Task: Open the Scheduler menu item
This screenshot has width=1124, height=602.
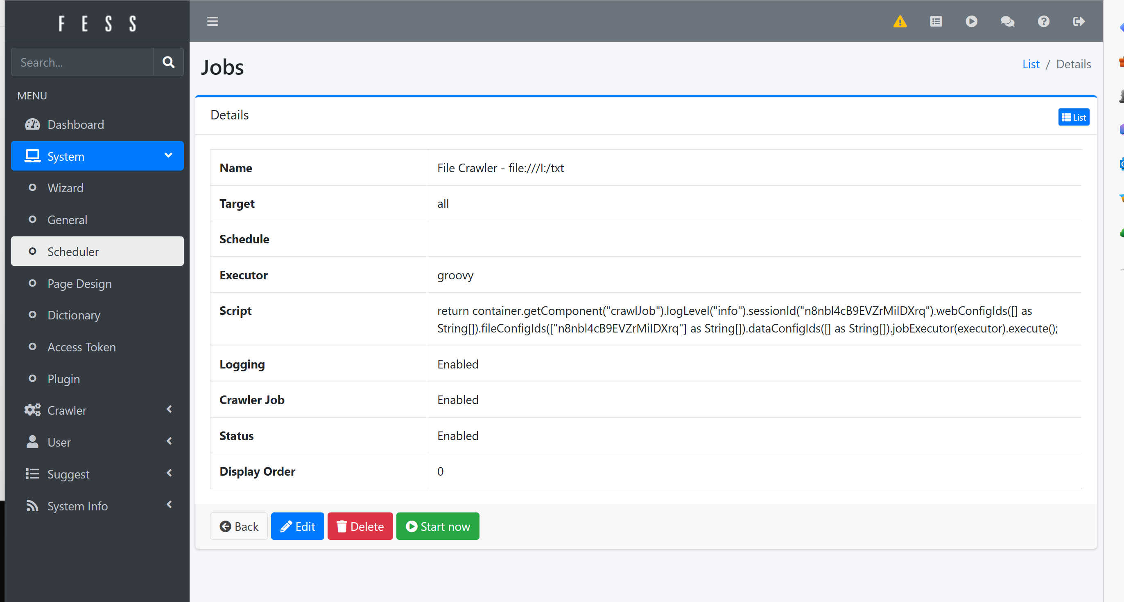Action: (73, 252)
